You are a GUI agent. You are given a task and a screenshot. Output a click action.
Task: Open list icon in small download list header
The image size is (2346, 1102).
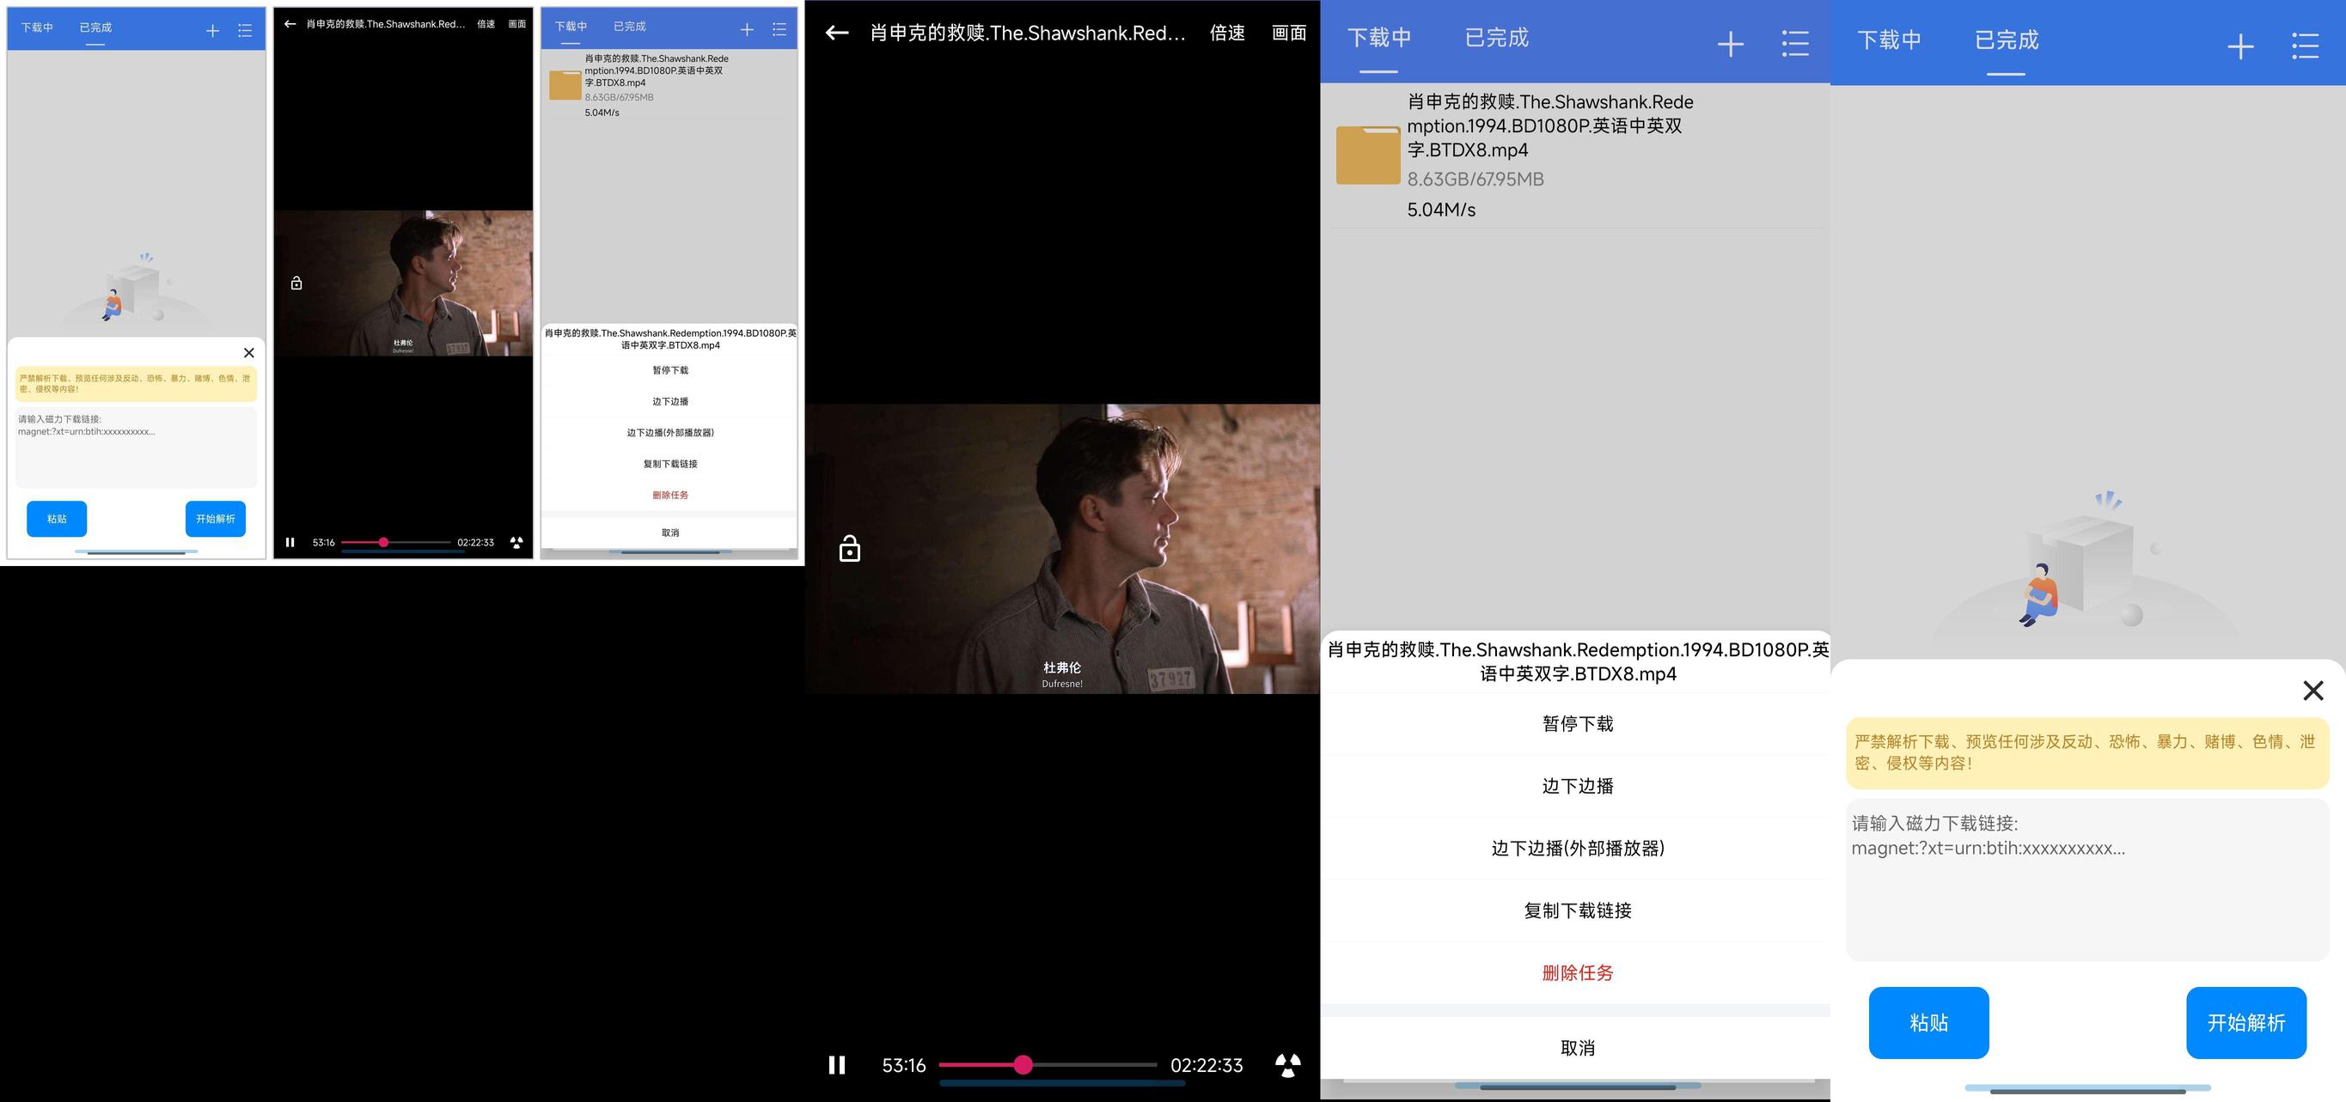pos(779,30)
